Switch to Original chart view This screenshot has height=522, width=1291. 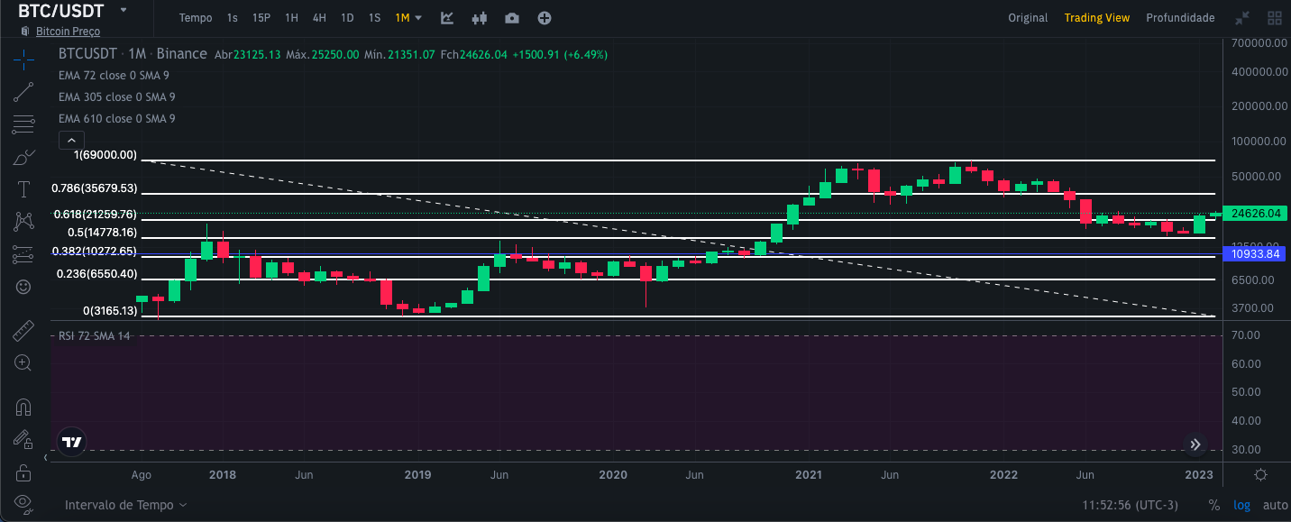tap(1028, 18)
